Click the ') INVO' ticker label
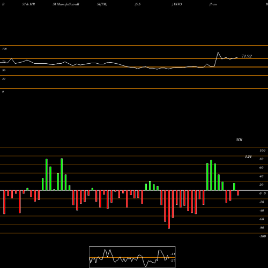Screen dimensions: 268x268 (177, 4)
